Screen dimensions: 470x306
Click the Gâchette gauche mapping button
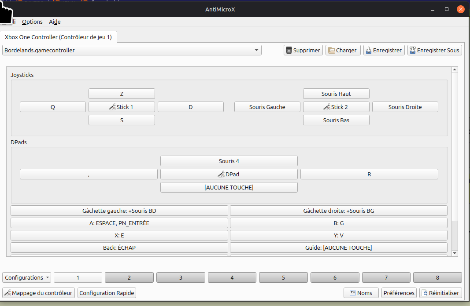click(119, 211)
